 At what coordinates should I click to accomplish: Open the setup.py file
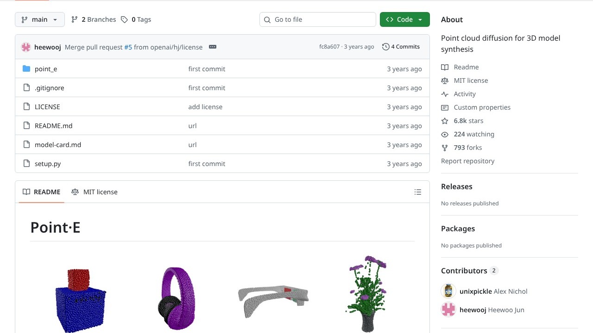[x=48, y=164]
